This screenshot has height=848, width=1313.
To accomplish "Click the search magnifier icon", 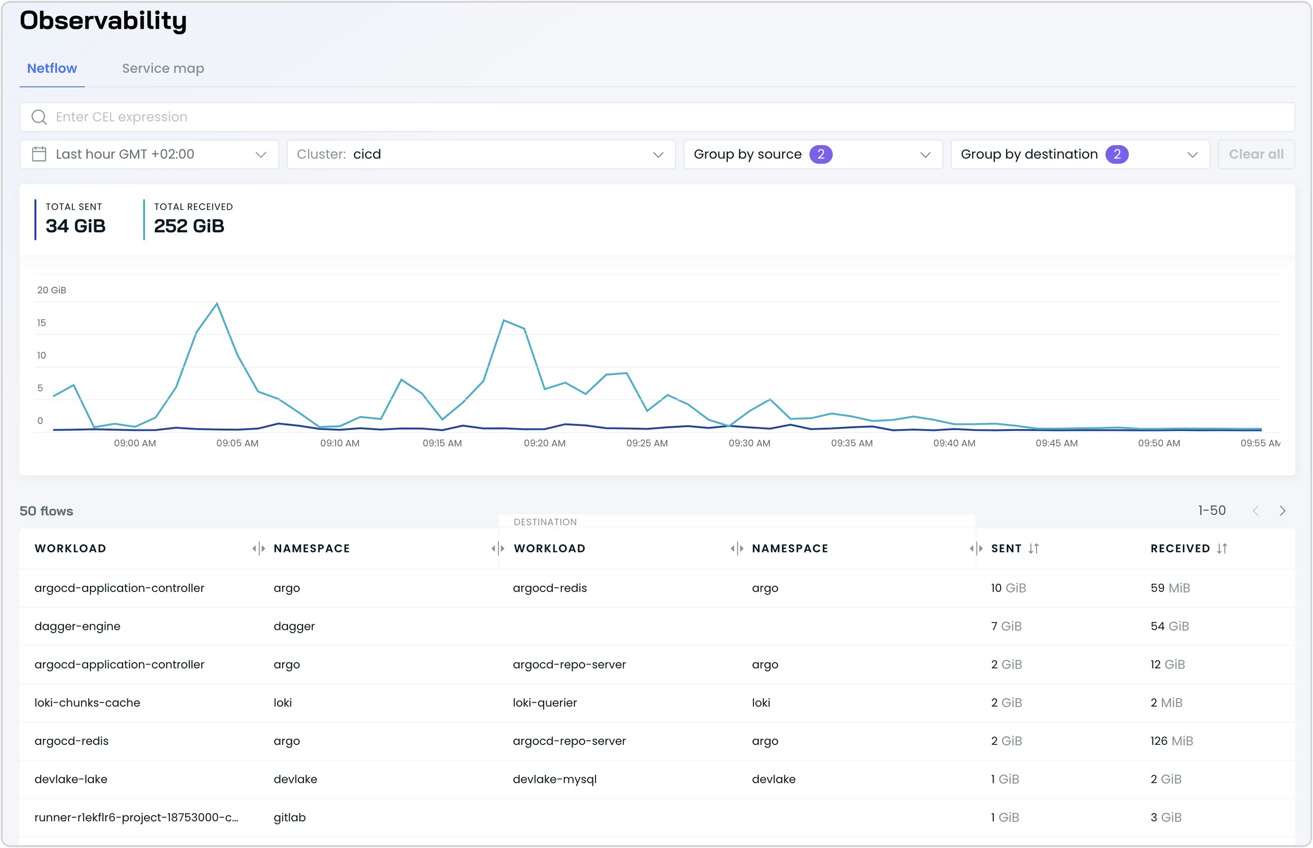I will [x=38, y=117].
